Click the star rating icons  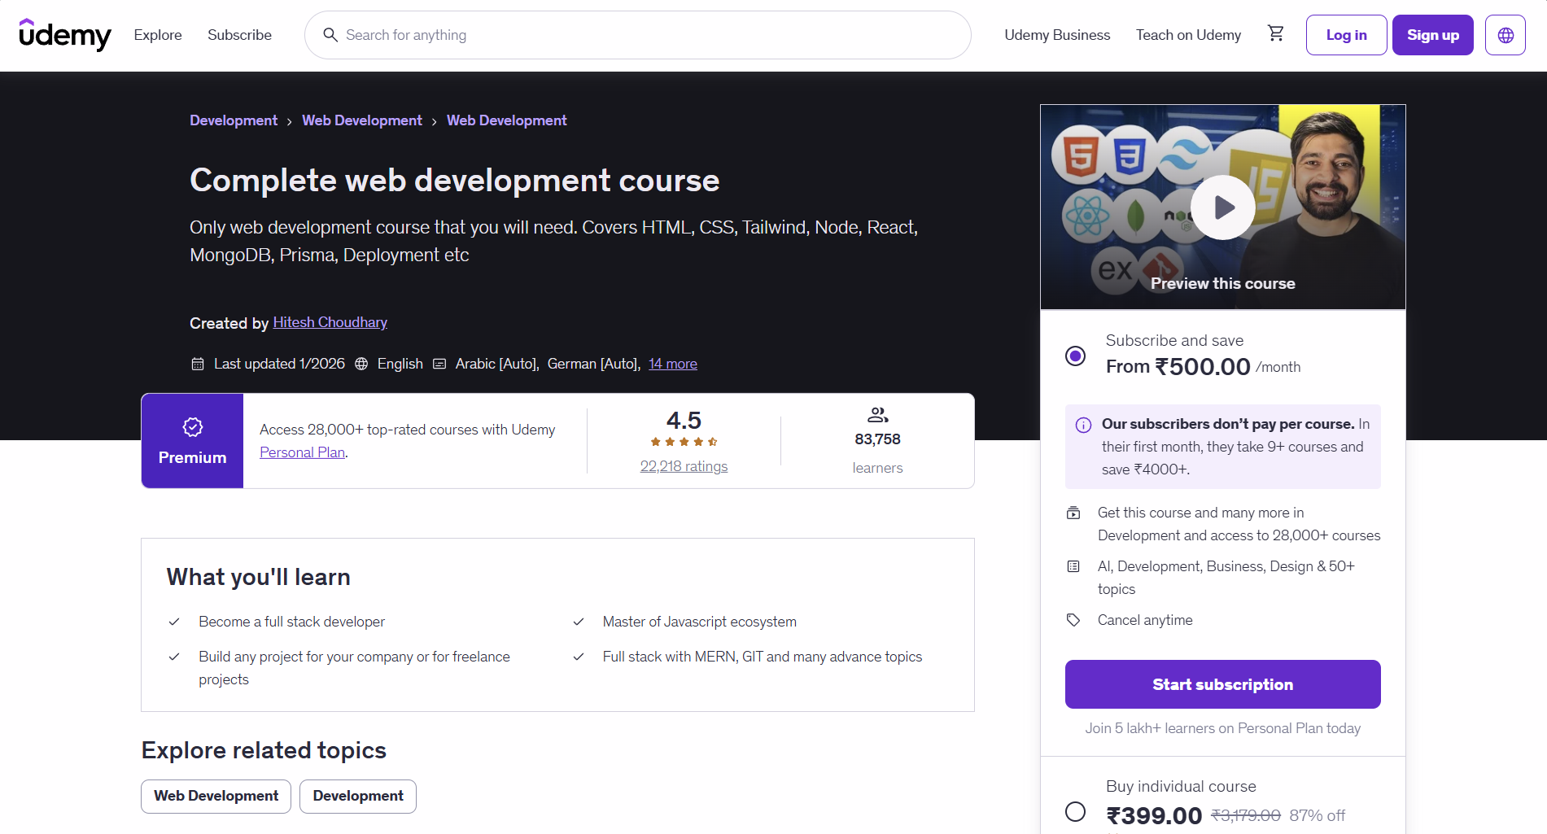click(684, 442)
